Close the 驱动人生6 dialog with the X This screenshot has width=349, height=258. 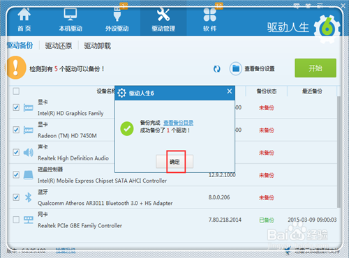pos(230,91)
